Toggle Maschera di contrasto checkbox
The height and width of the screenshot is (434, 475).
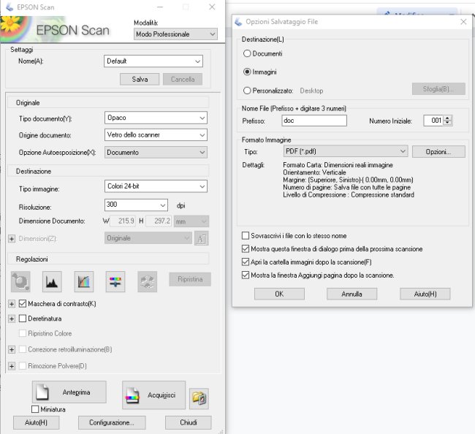point(23,303)
